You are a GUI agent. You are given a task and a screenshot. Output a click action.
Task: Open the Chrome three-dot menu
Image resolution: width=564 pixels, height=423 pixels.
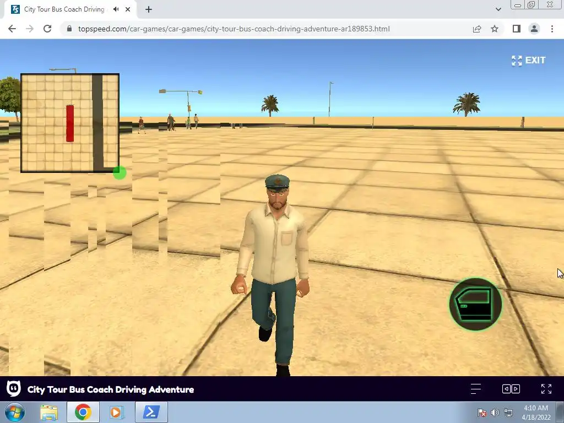click(552, 29)
